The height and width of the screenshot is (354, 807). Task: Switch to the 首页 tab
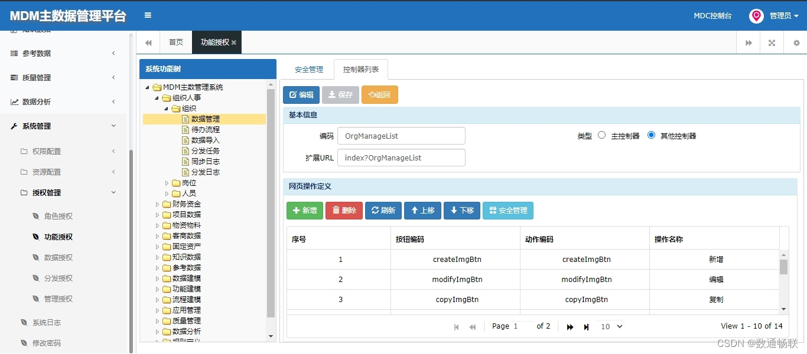(x=176, y=42)
